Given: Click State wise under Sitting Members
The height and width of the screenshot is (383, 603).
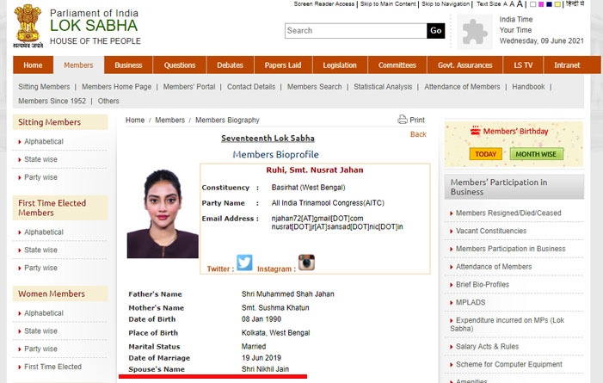Looking at the screenshot, I should click(40, 159).
